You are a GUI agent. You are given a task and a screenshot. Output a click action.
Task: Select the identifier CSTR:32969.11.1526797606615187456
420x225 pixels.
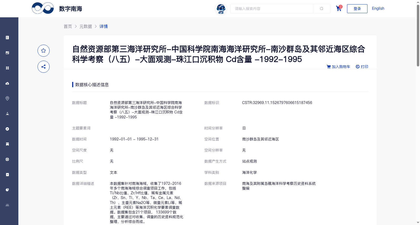[x=277, y=103]
